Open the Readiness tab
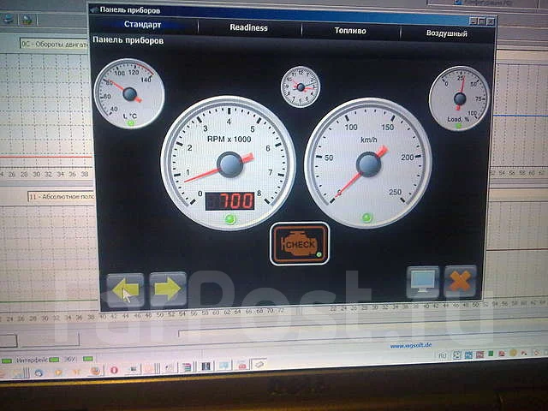The height and width of the screenshot is (411, 548). coord(249,27)
